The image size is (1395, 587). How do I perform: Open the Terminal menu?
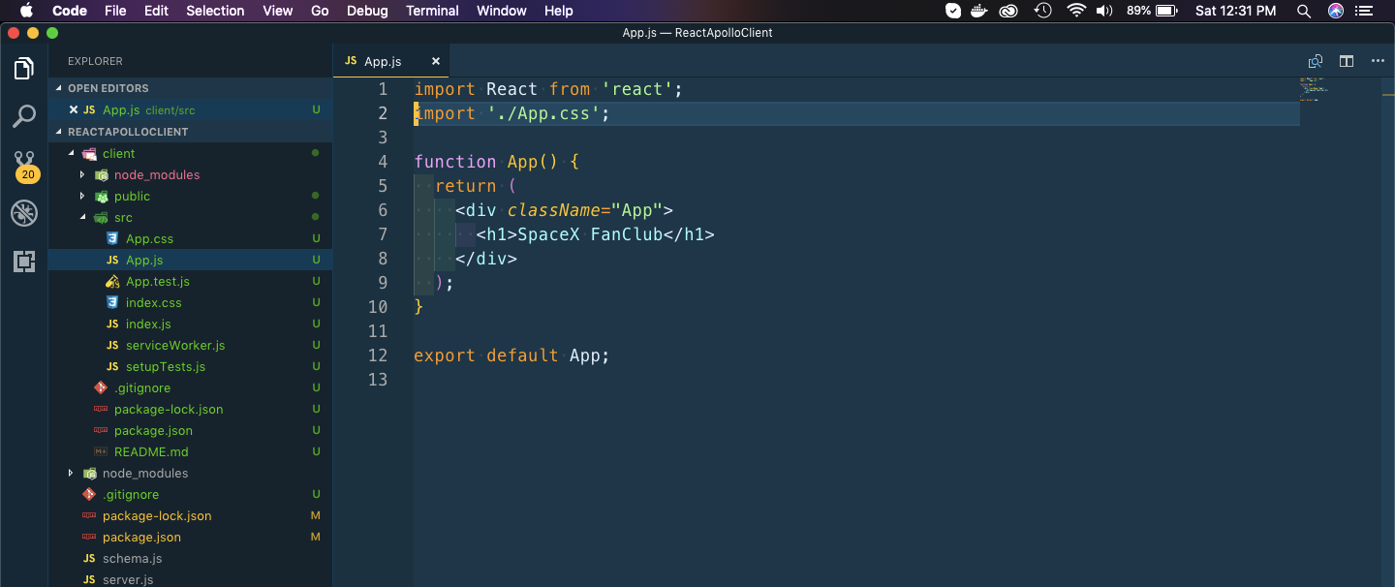point(432,11)
